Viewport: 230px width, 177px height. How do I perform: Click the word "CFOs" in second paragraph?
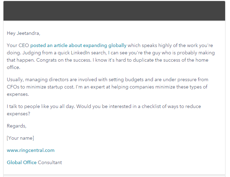[x=13, y=87]
